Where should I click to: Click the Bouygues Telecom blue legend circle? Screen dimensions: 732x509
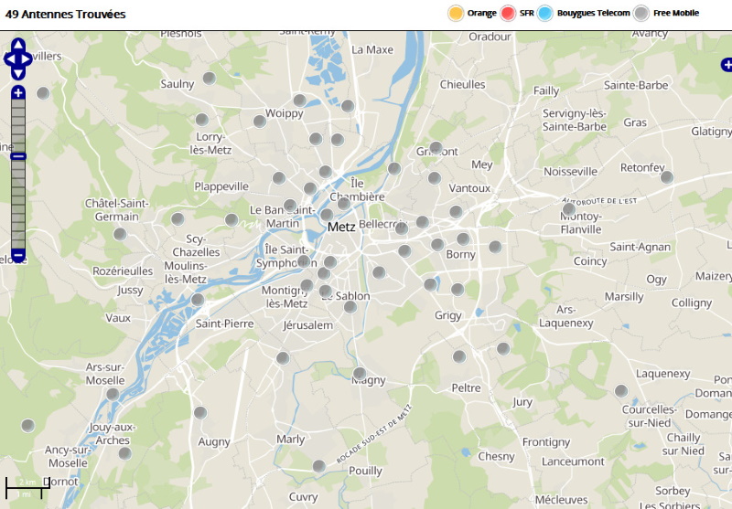point(544,13)
